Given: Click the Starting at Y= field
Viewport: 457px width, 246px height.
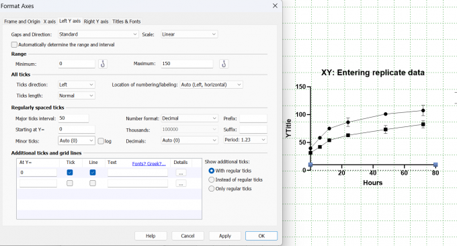Looking at the screenshot, I should 77,129.
